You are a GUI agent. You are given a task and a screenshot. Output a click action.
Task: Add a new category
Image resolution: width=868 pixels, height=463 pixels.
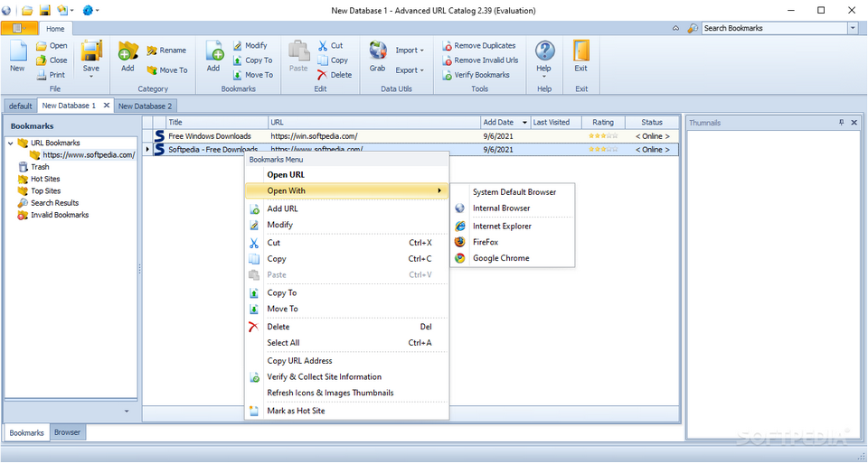[x=127, y=57]
